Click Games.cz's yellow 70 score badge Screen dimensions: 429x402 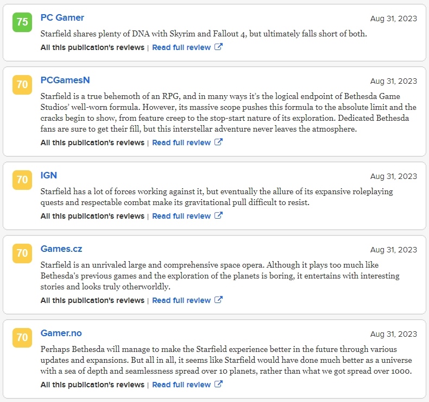point(22,253)
